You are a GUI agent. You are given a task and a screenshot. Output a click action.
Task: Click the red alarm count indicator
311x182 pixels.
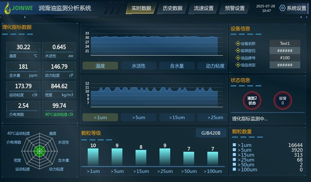point(282,100)
